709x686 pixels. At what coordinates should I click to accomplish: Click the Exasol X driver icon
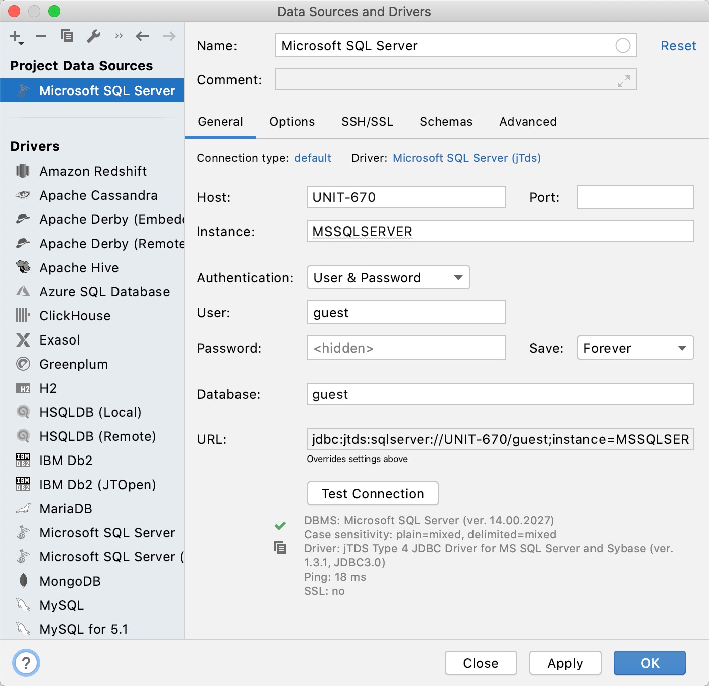click(x=23, y=340)
